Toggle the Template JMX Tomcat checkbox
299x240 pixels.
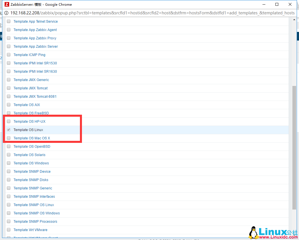tap(9, 88)
